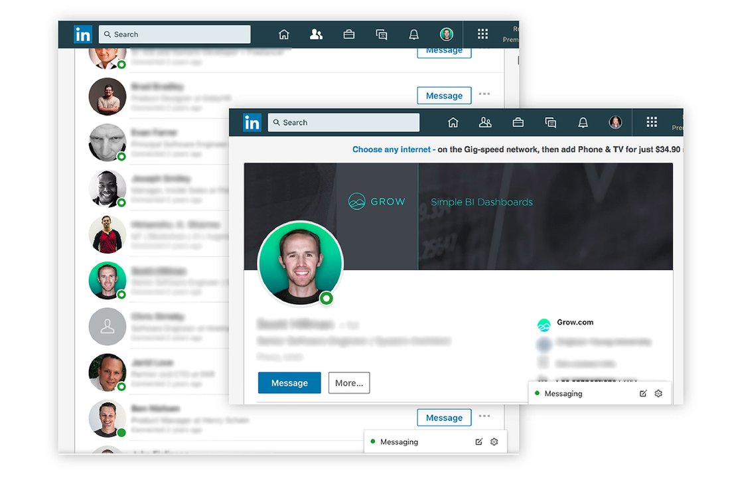Click partially hidden Message button at top
The image size is (730, 478).
[x=444, y=52]
